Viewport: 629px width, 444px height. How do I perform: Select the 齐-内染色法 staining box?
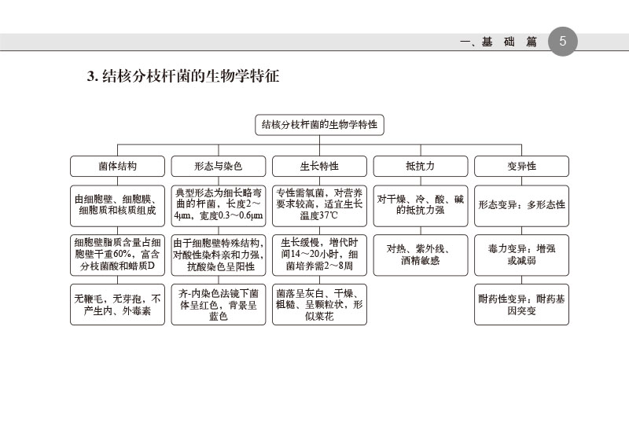218,305
